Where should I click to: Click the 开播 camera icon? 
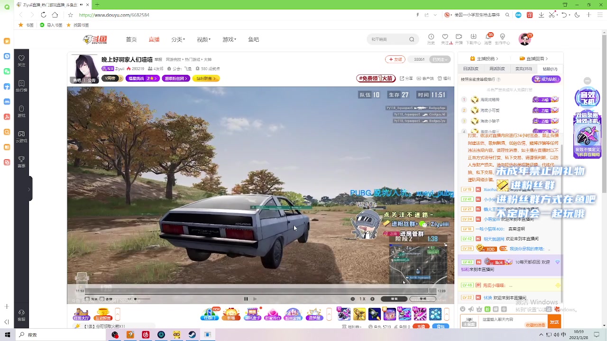(x=459, y=38)
